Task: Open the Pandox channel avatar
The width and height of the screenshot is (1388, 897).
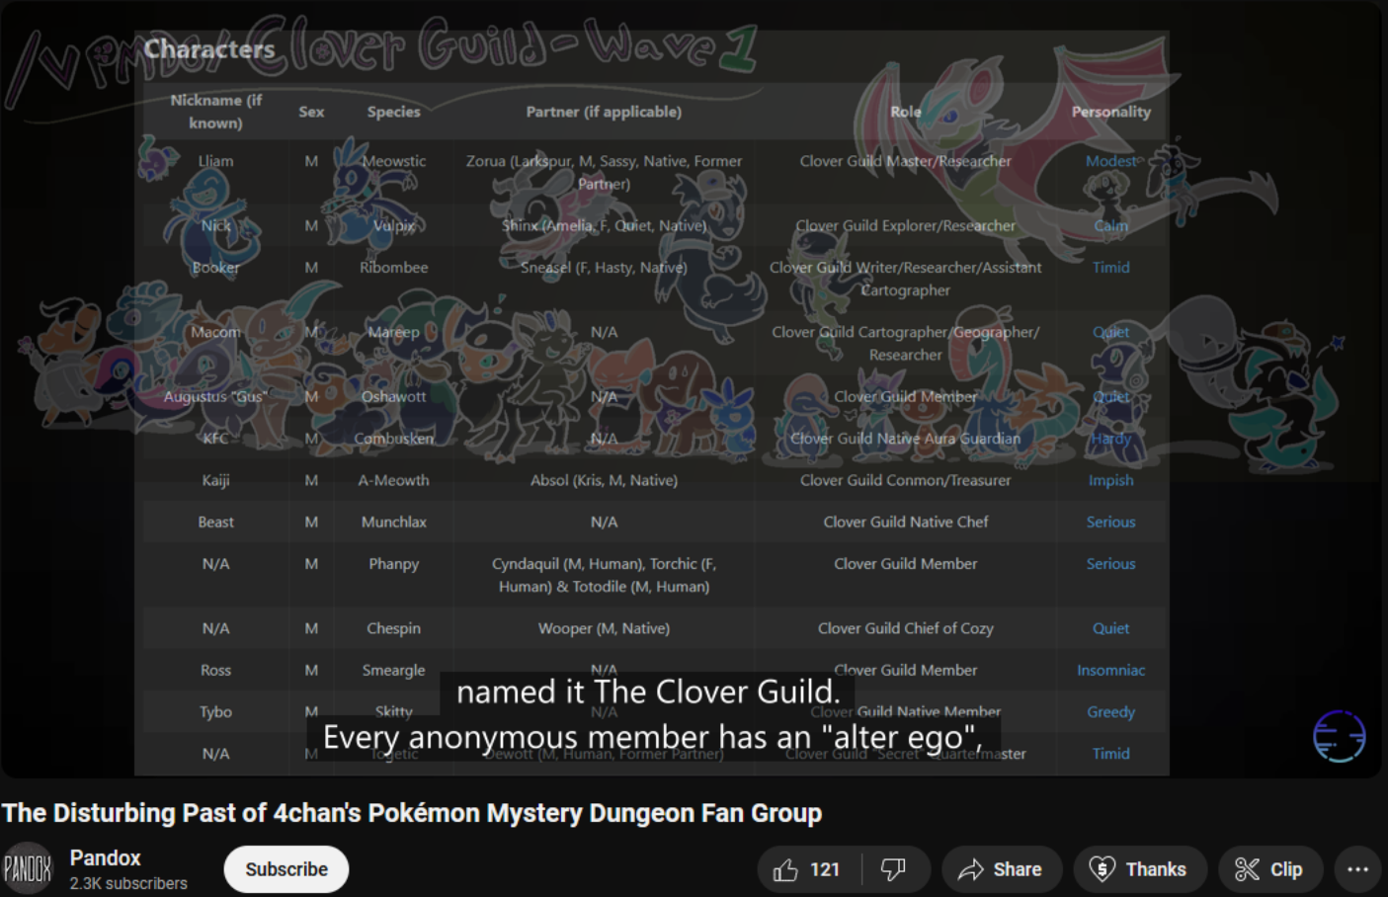Action: click(x=28, y=868)
